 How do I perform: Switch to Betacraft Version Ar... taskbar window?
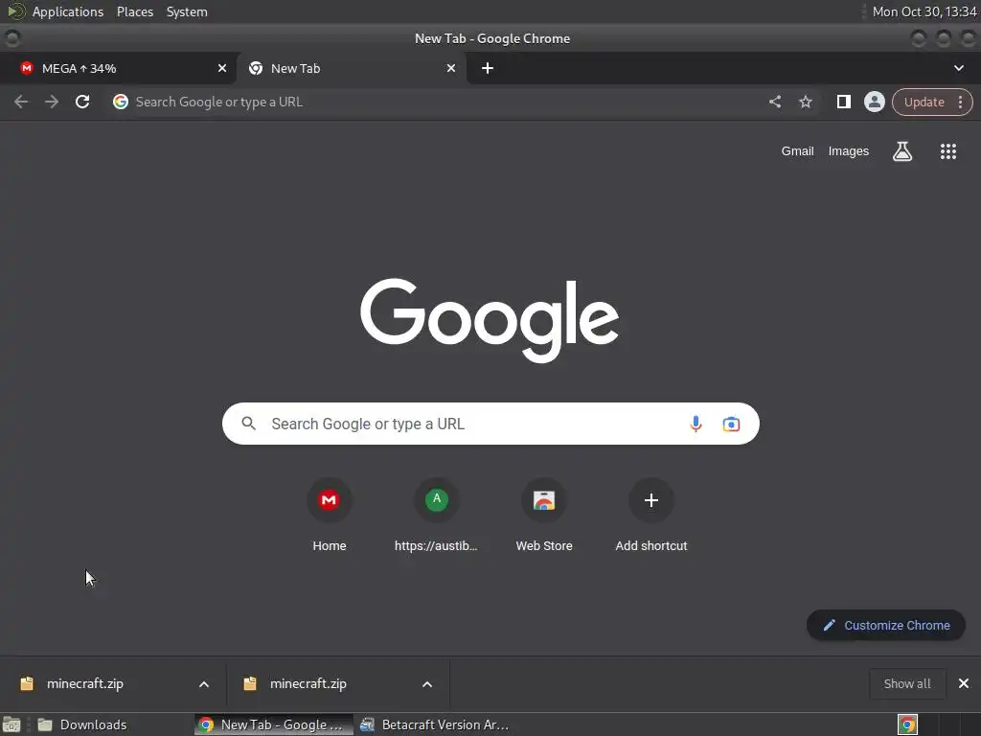pyautogui.click(x=437, y=724)
